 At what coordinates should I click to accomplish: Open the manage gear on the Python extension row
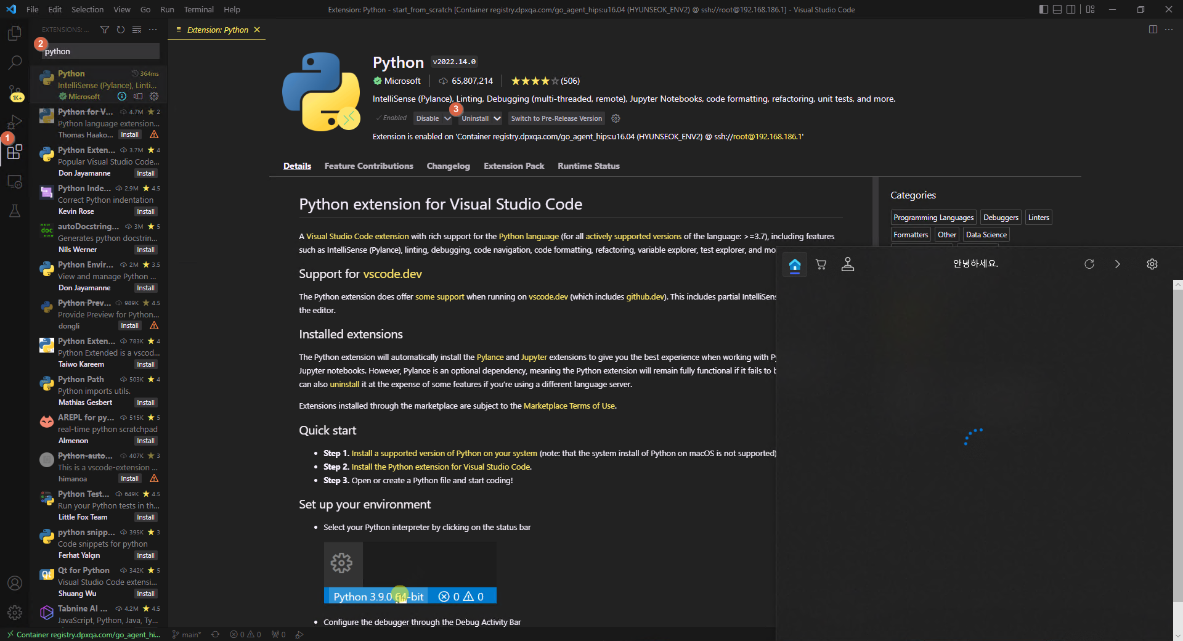154,96
